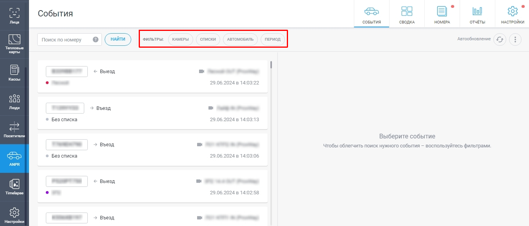Click the Автообновление label
529x226 pixels.
click(474, 39)
